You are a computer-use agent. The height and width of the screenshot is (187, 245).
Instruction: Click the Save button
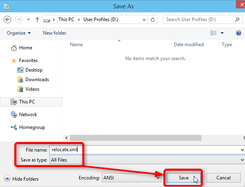tap(183, 178)
